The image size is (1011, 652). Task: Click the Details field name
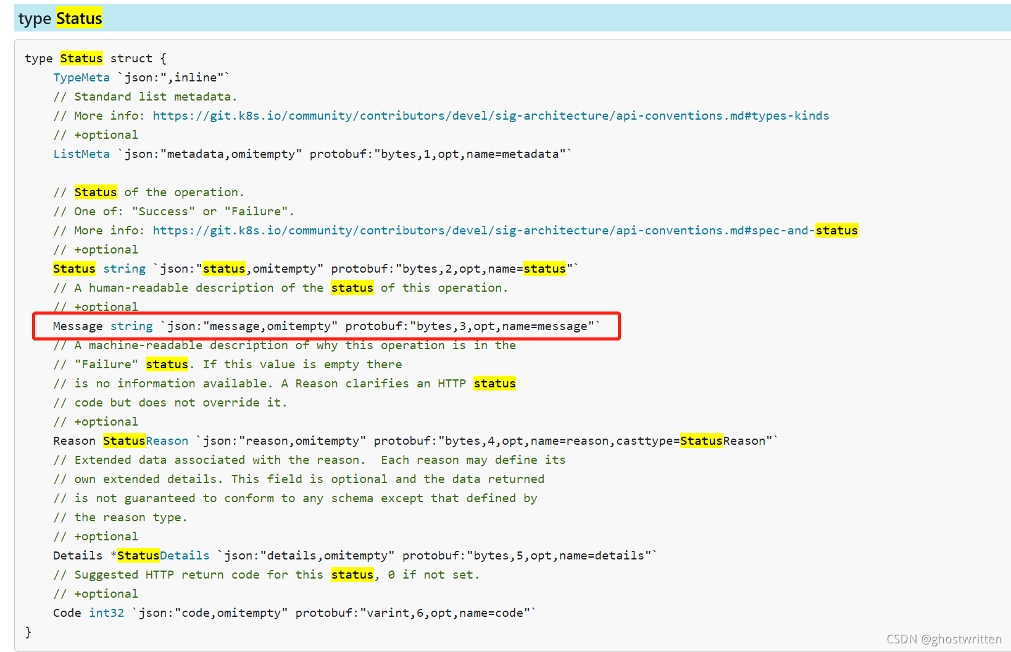[x=78, y=555]
